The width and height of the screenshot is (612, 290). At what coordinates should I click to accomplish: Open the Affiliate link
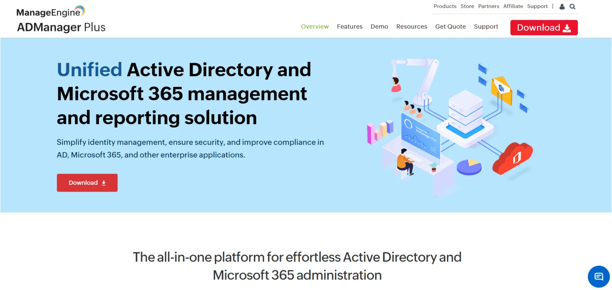(x=513, y=6)
